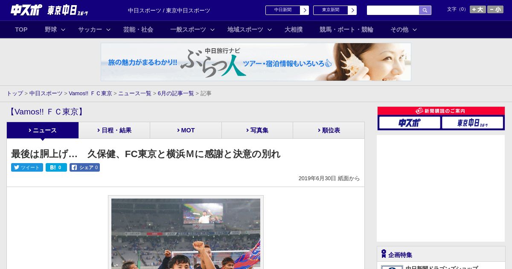Click the 【Vamos!! ＦＣ東京】 section title
The image size is (512, 269).
46,112
